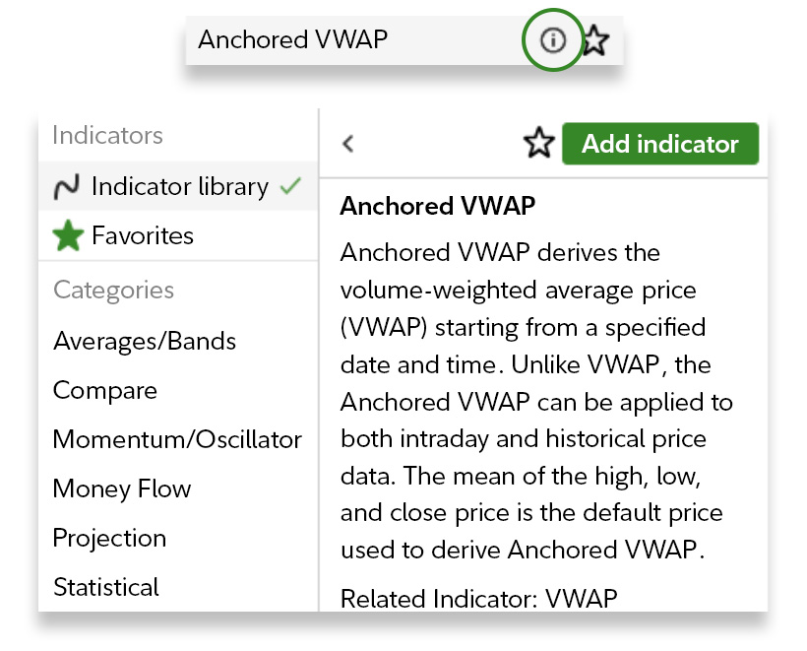Click the Categories section header
Screen dimensions: 807x651
[x=113, y=290]
